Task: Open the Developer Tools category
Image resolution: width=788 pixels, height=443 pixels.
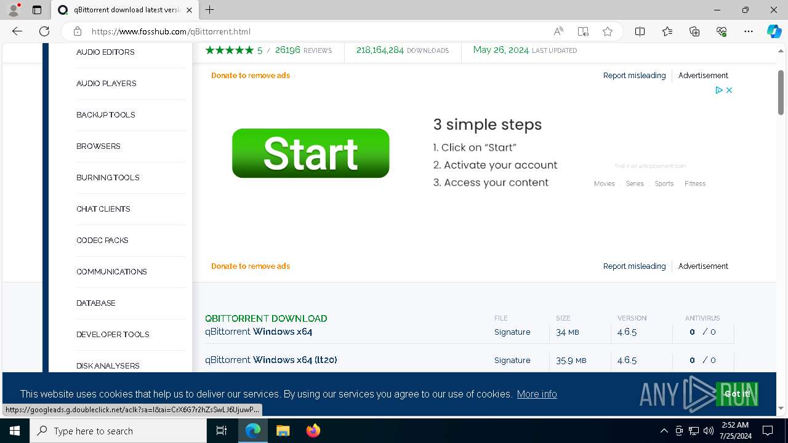Action: (x=113, y=335)
